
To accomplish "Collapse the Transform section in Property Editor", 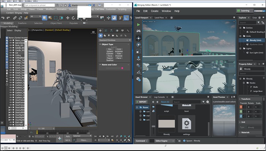I will click(x=240, y=99).
